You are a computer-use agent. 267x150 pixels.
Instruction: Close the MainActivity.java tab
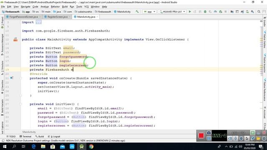(x=97, y=17)
